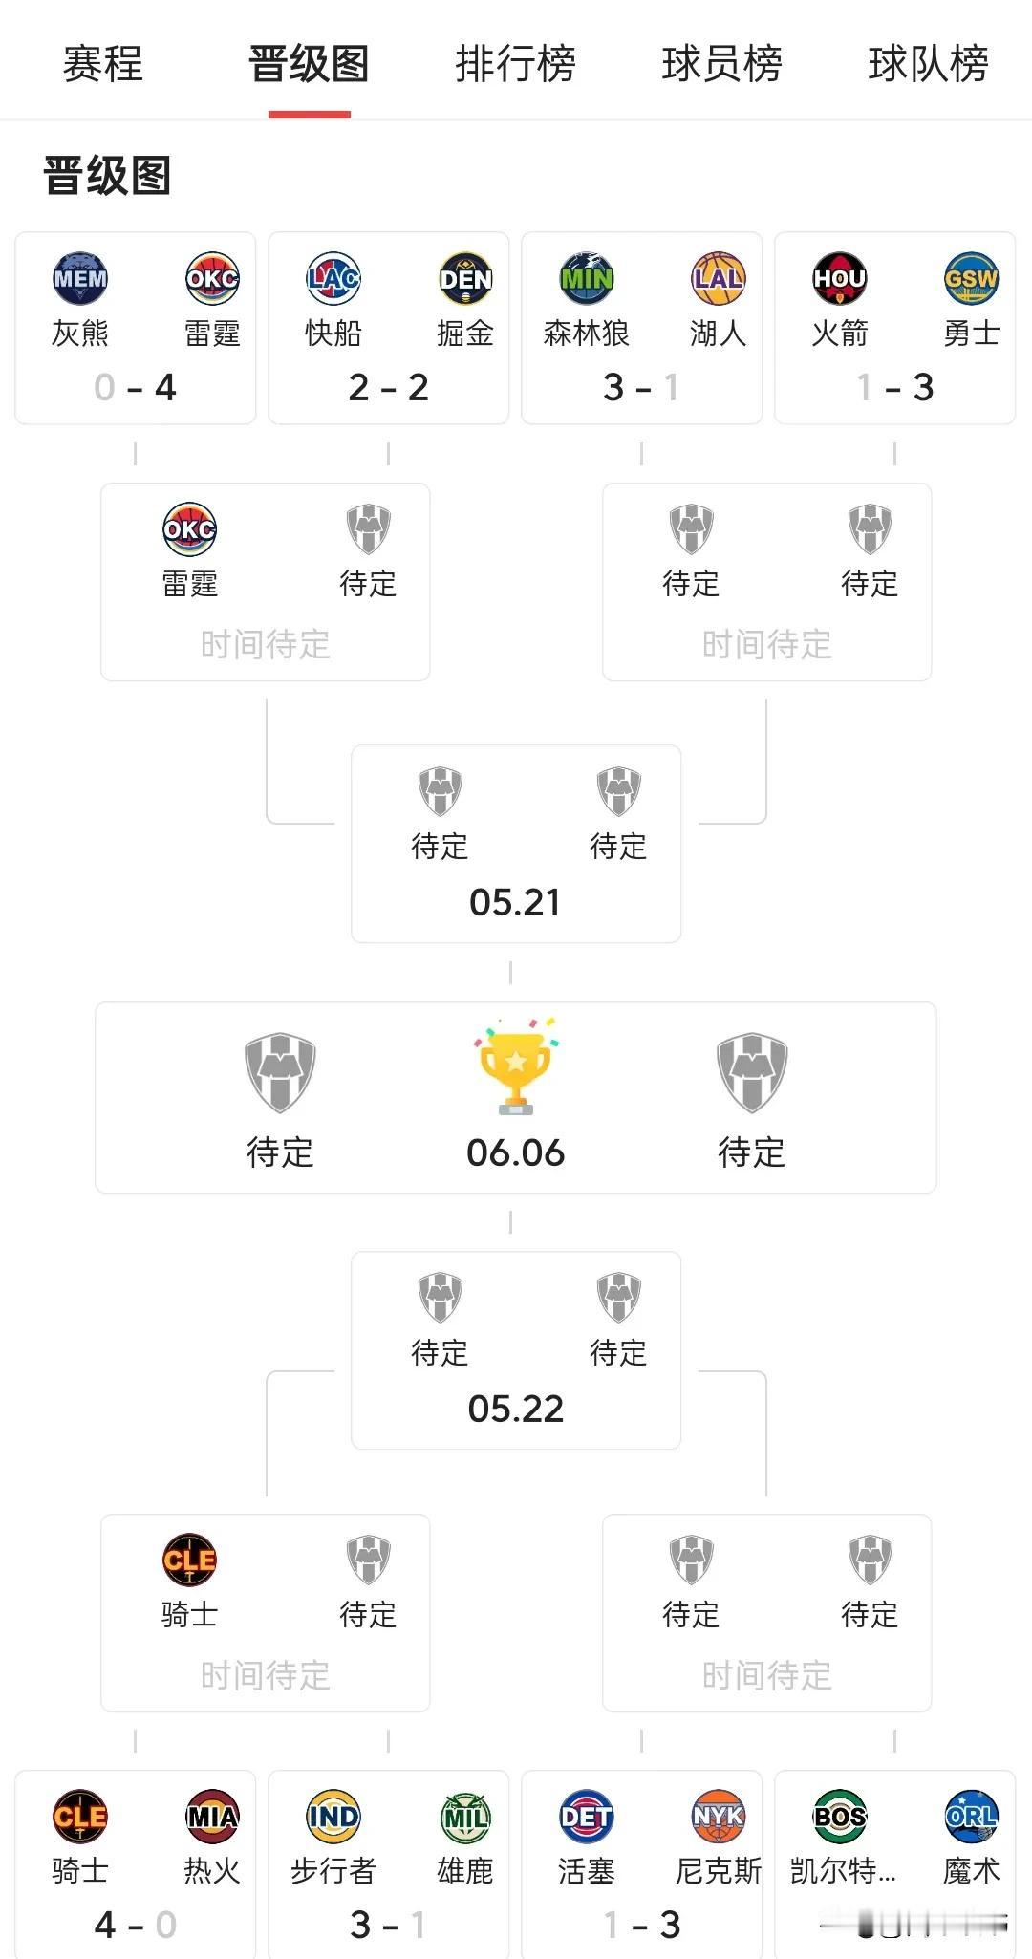Go to the 球队榜 tab
Screen dimensions: 1032x1959
coord(928,65)
